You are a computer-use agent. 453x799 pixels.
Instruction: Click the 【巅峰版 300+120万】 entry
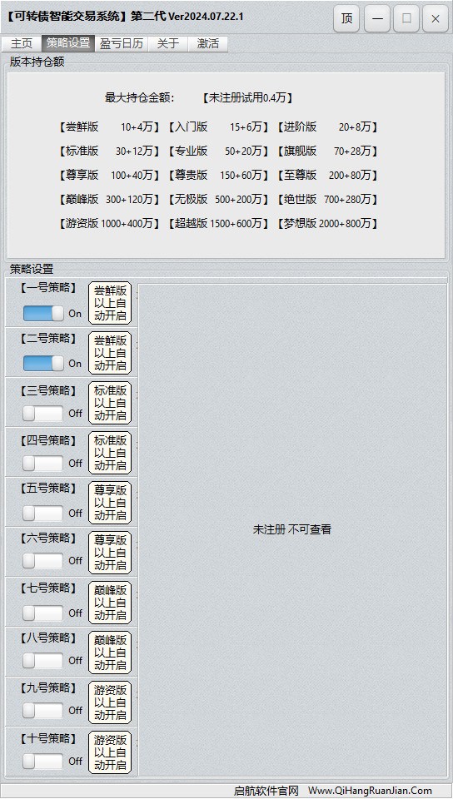point(108,199)
